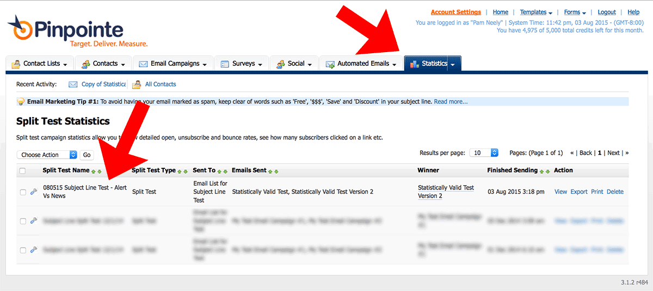Expand the Forms menu arrow
653x291 pixels.
click(584, 12)
